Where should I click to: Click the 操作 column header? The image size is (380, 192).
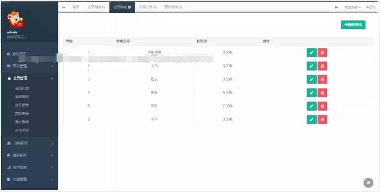pyautogui.click(x=266, y=41)
